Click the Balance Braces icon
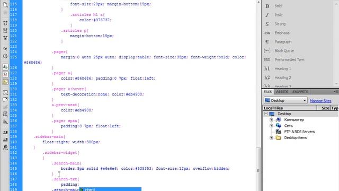339x191 pixels. point(5,56)
